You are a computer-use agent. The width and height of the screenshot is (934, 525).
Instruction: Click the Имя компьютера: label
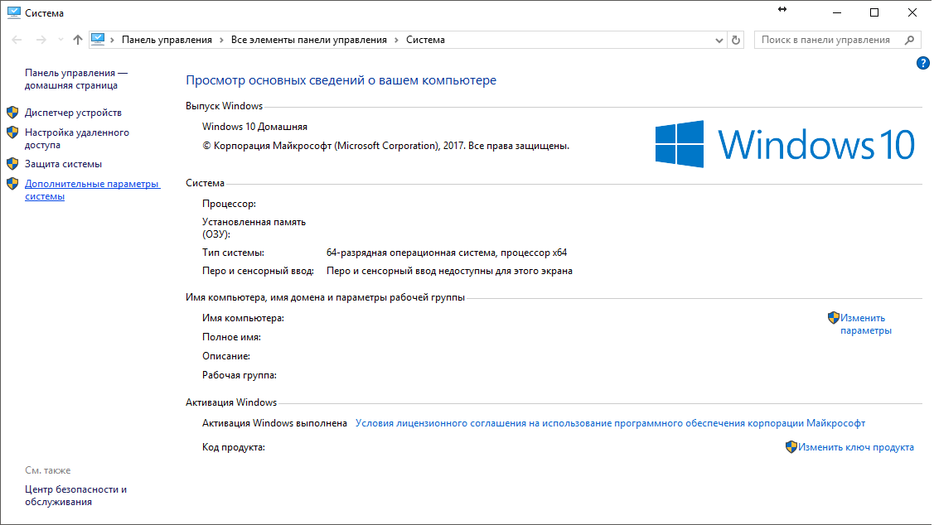pyautogui.click(x=243, y=318)
